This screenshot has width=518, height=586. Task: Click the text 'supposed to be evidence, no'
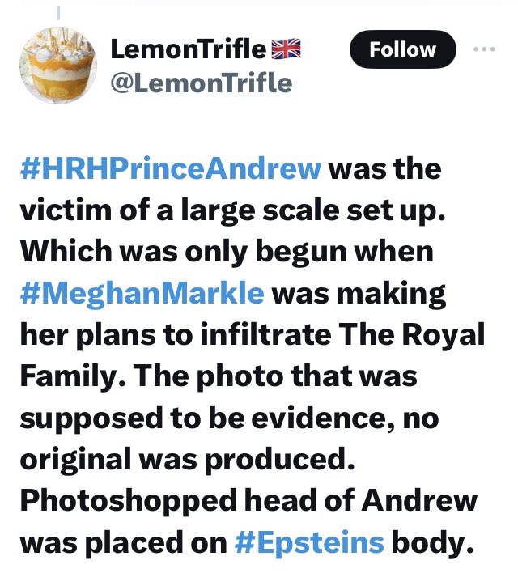click(x=229, y=418)
